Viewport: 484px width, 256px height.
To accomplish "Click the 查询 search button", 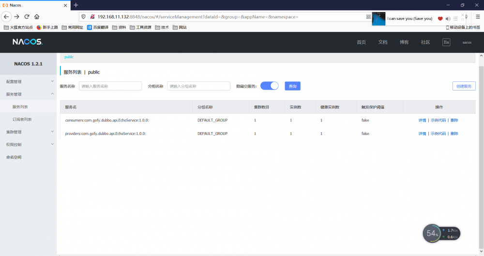I will (x=293, y=86).
